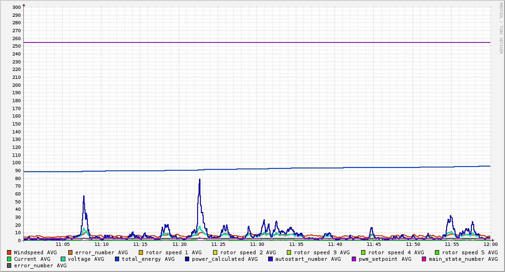Screen dimensions: 505x272
Task: Click the teal voltage AVG legend swatch
Action: pyautogui.click(x=64, y=259)
